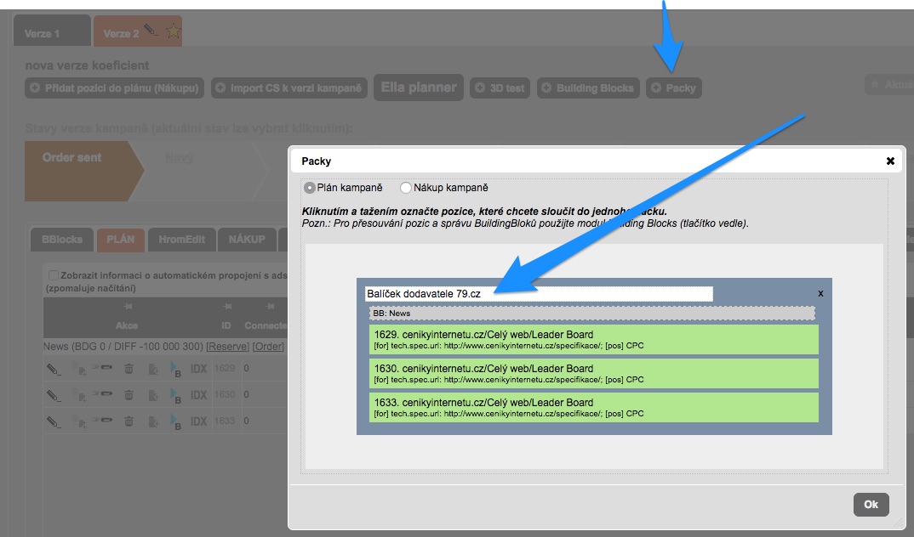Click the pin icon above the ID column
Screen dimensions: 914x537
[226, 306]
